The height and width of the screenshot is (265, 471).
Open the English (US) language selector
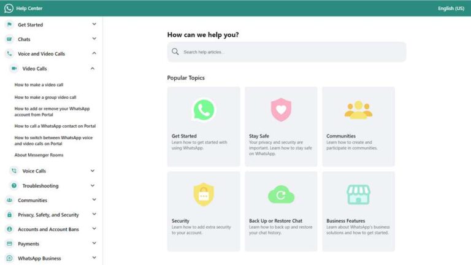click(x=451, y=8)
